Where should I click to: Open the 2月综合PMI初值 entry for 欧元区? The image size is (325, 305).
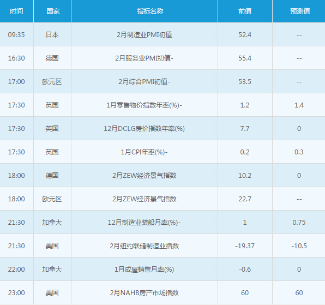pyautogui.click(x=145, y=81)
